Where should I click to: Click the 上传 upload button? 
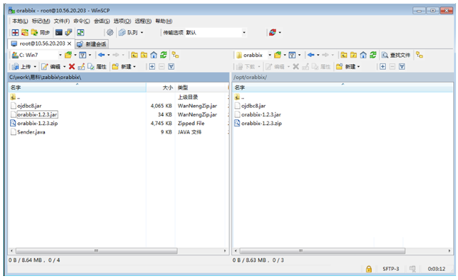click(x=21, y=67)
